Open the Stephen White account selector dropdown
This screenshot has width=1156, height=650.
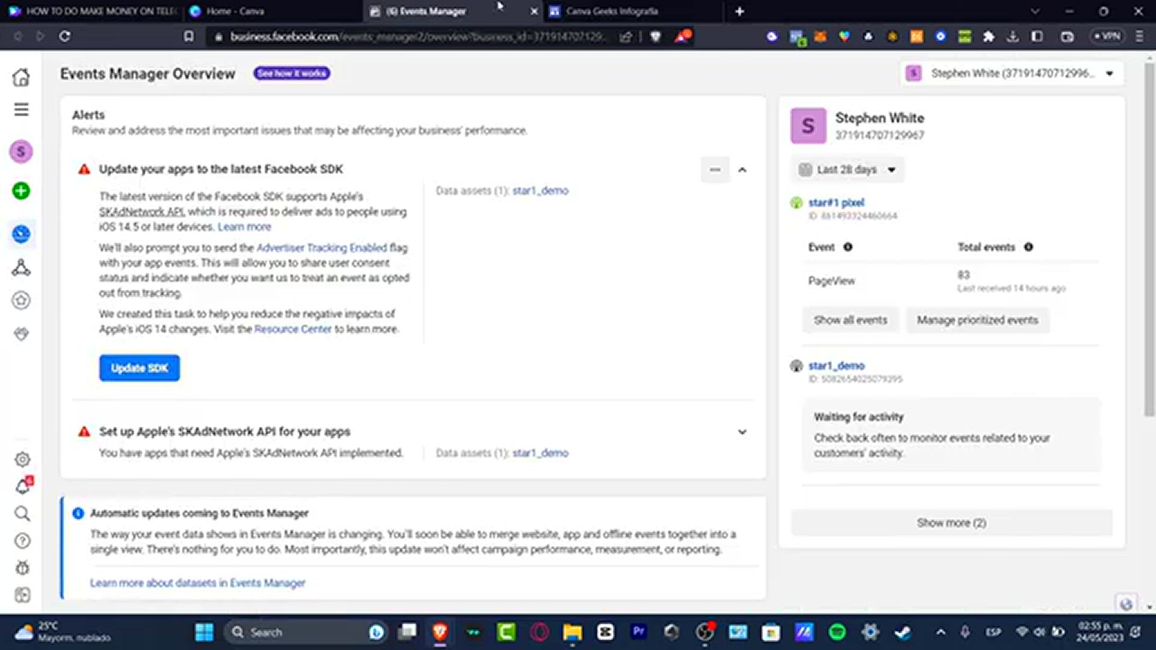[1012, 73]
